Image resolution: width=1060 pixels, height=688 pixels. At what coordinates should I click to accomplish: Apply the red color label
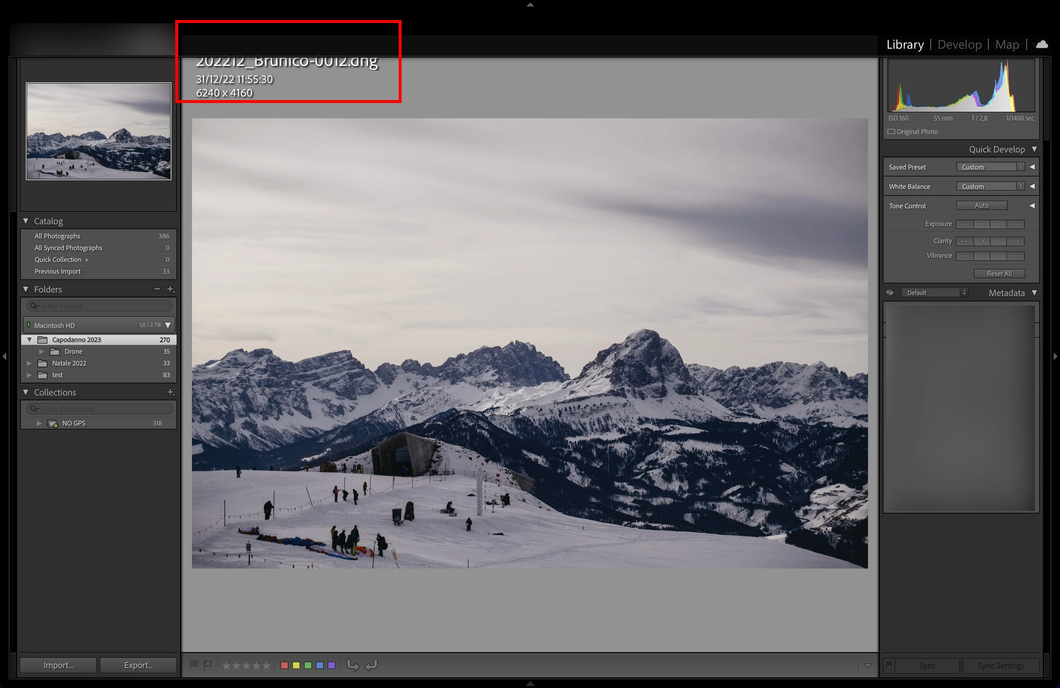tap(284, 665)
